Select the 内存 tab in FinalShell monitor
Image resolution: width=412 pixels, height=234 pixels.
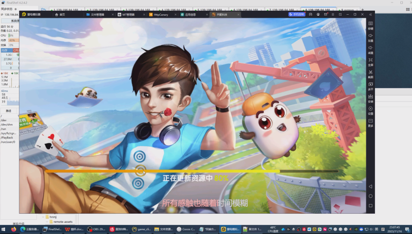click(6, 50)
